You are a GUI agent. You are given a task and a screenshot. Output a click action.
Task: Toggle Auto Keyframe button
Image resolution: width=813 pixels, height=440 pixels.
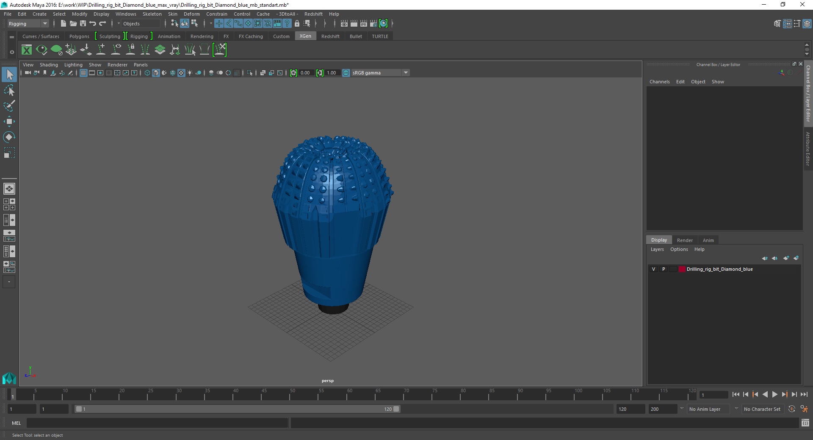click(x=792, y=409)
